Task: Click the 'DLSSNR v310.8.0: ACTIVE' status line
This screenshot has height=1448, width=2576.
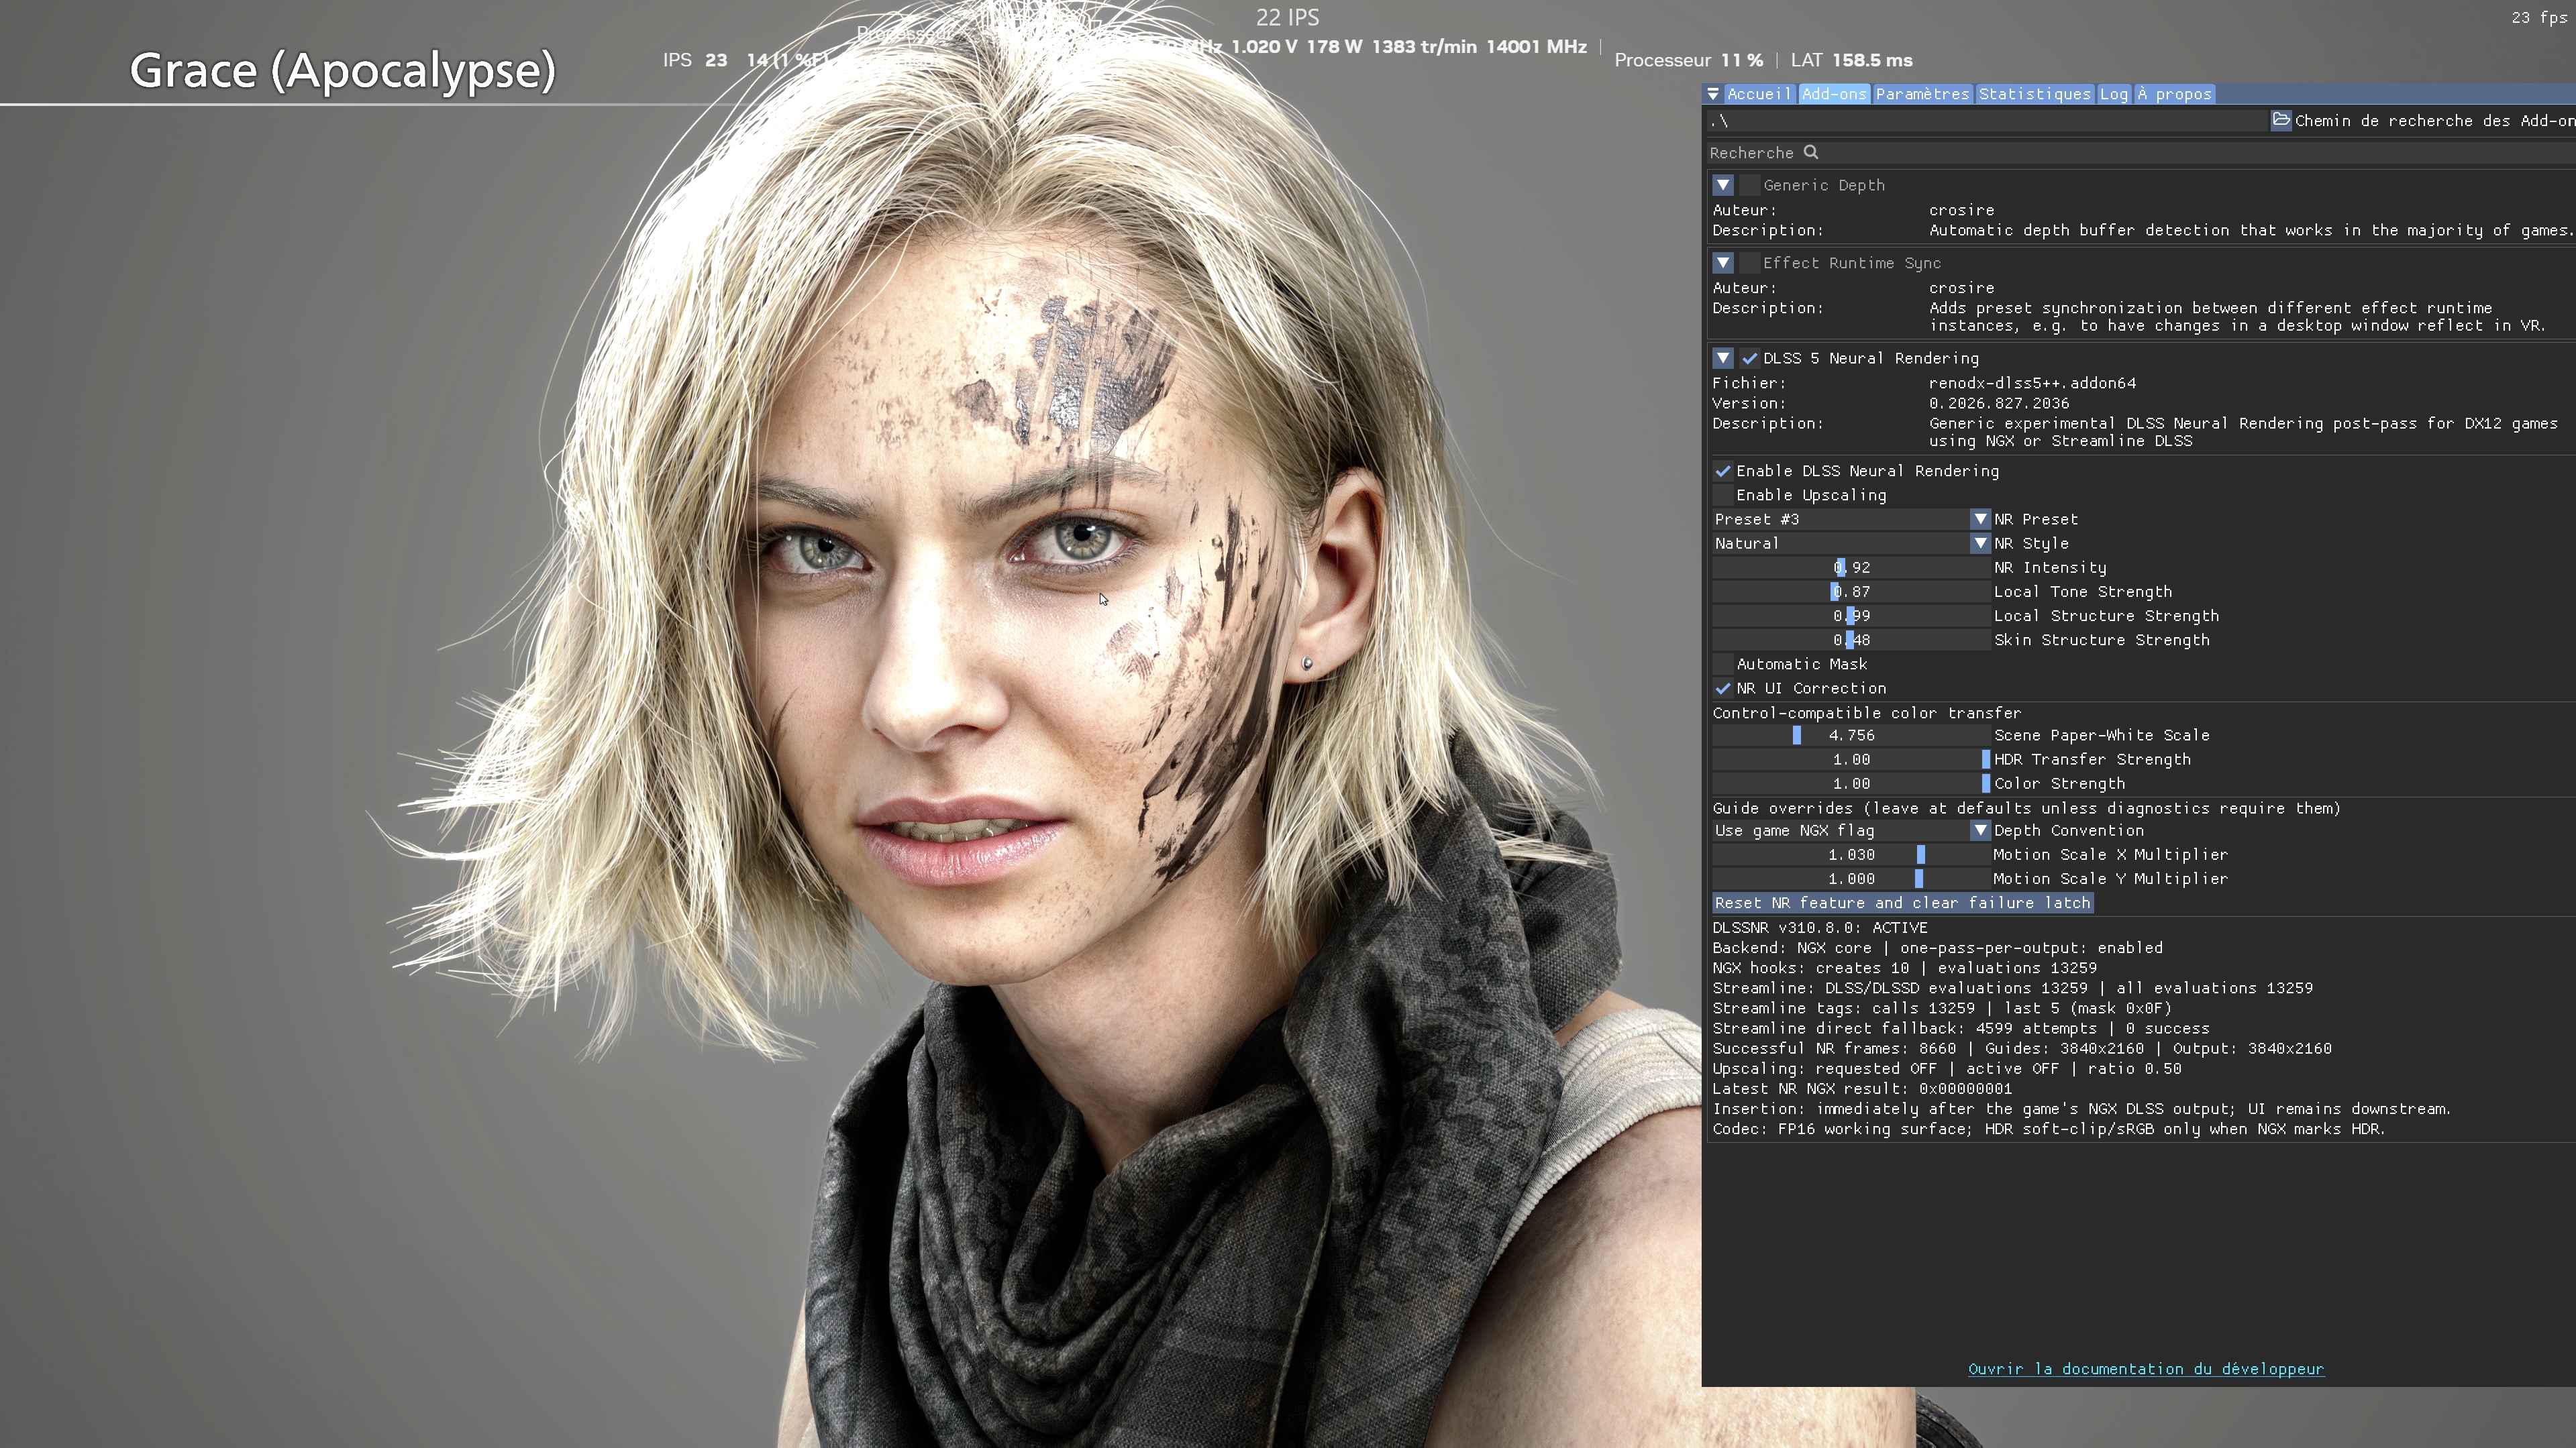Action: coord(1819,928)
